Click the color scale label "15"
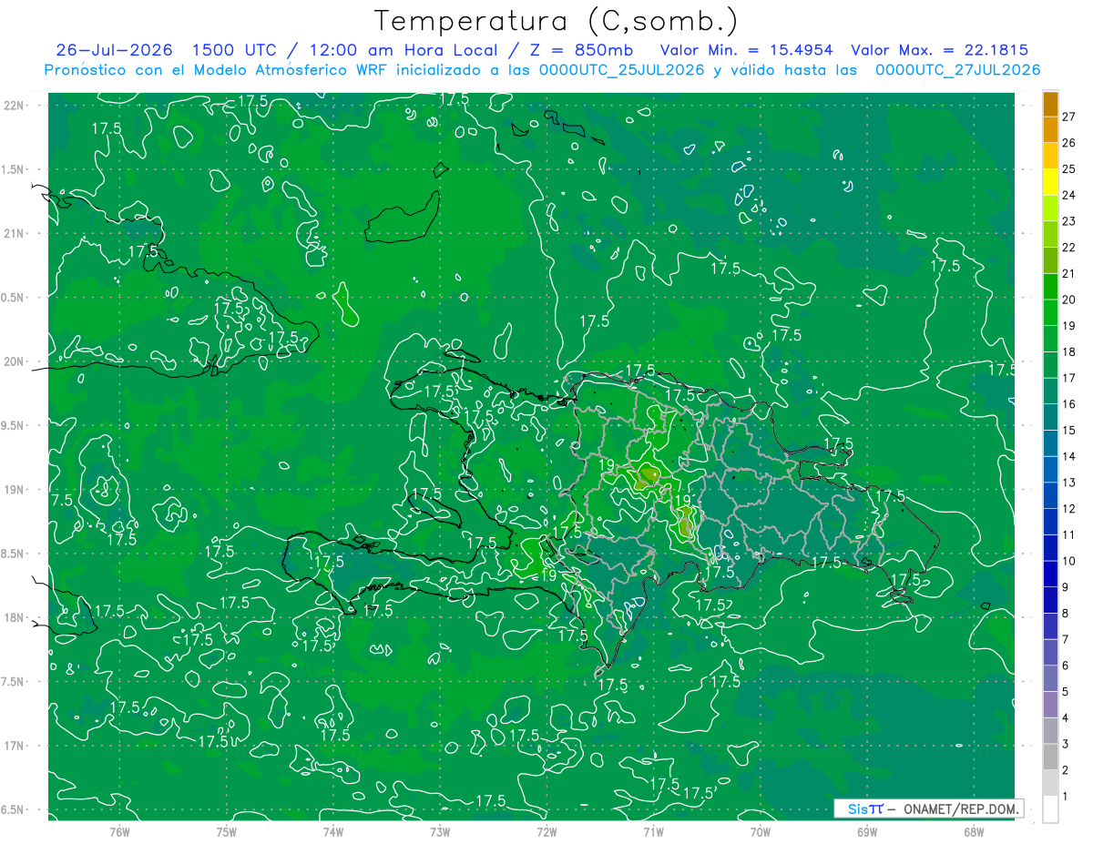Image resolution: width=1093 pixels, height=844 pixels. click(x=1069, y=431)
